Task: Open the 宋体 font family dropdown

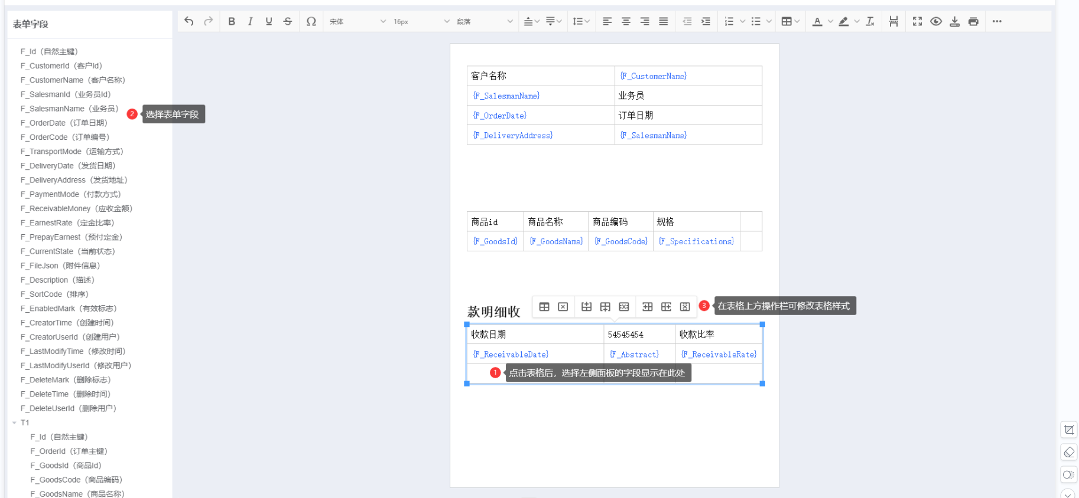Action: tap(357, 21)
